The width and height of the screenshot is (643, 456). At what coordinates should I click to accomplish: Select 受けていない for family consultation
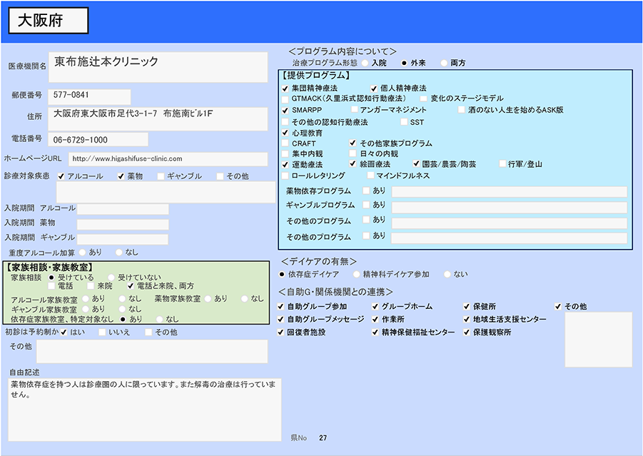tap(111, 277)
